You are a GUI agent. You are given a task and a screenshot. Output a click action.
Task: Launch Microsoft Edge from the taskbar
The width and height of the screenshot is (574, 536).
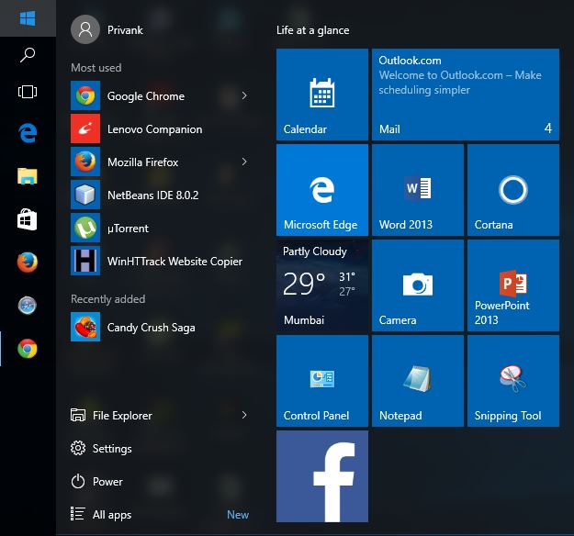click(28, 132)
